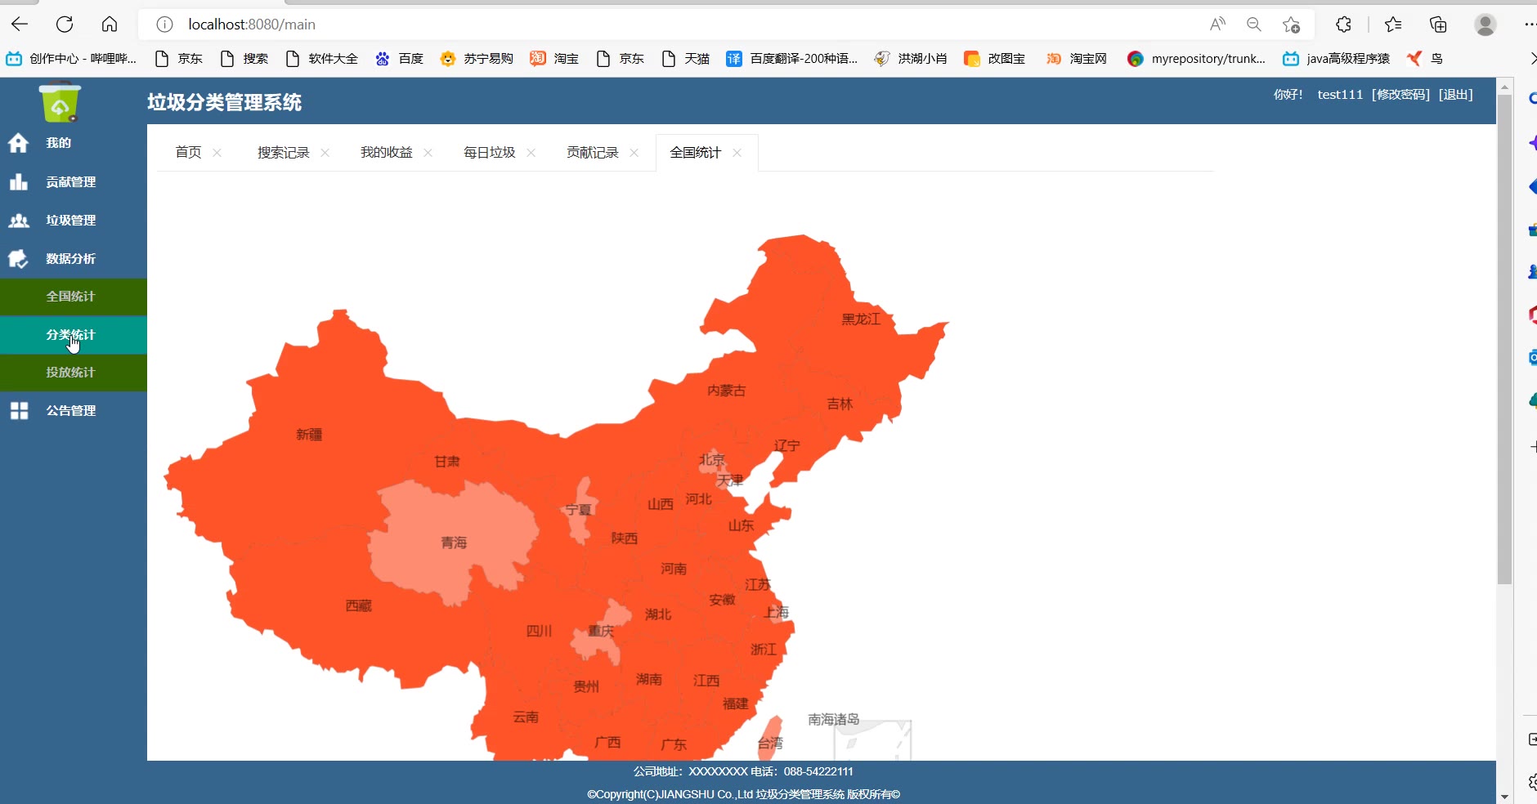
Task: Select 黑龙江 province on the map
Action: 861,319
